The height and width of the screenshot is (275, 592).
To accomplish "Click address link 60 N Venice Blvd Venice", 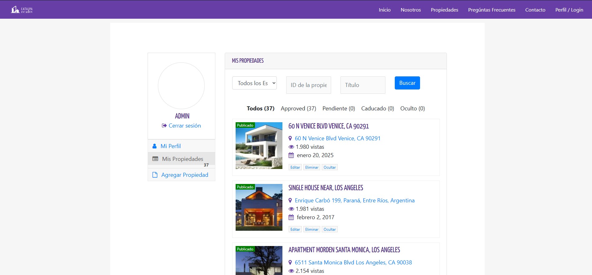I will [x=338, y=138].
